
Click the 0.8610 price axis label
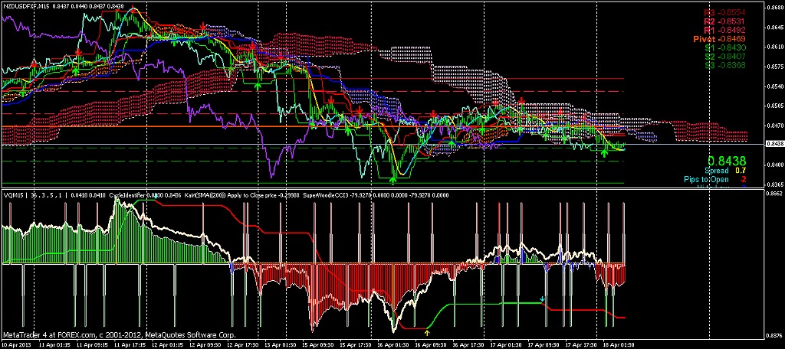click(775, 47)
